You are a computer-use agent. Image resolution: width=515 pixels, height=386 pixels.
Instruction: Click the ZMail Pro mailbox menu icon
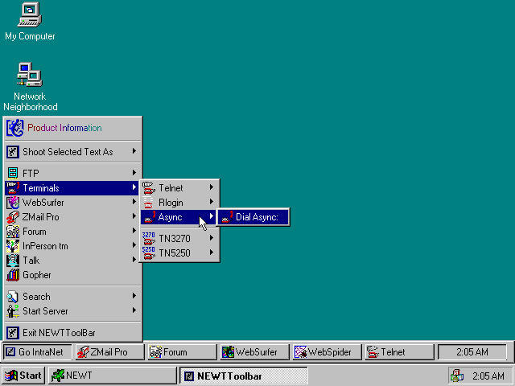[13, 217]
